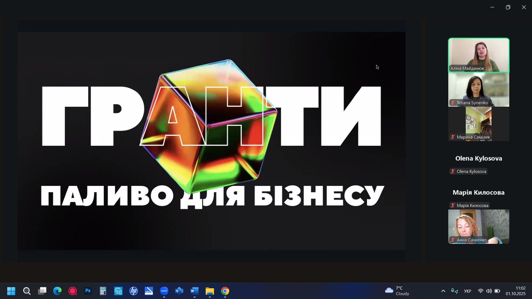Viewport: 532px width, 299px height.
Task: Open Task View from the taskbar
Action: [x=42, y=291]
